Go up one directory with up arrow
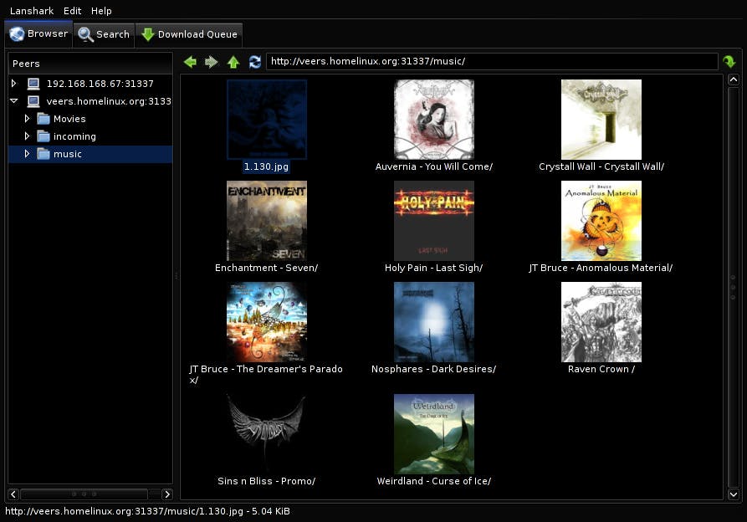747x522 pixels. tap(233, 62)
